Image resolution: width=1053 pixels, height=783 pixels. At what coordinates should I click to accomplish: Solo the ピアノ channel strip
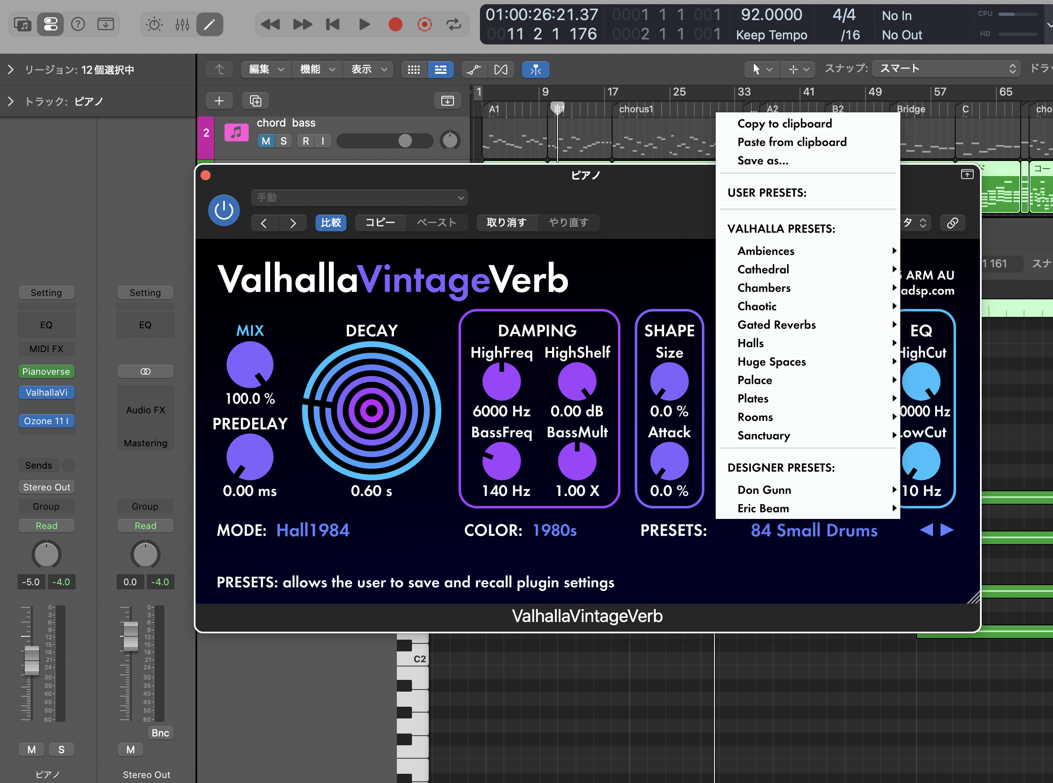tap(61, 749)
